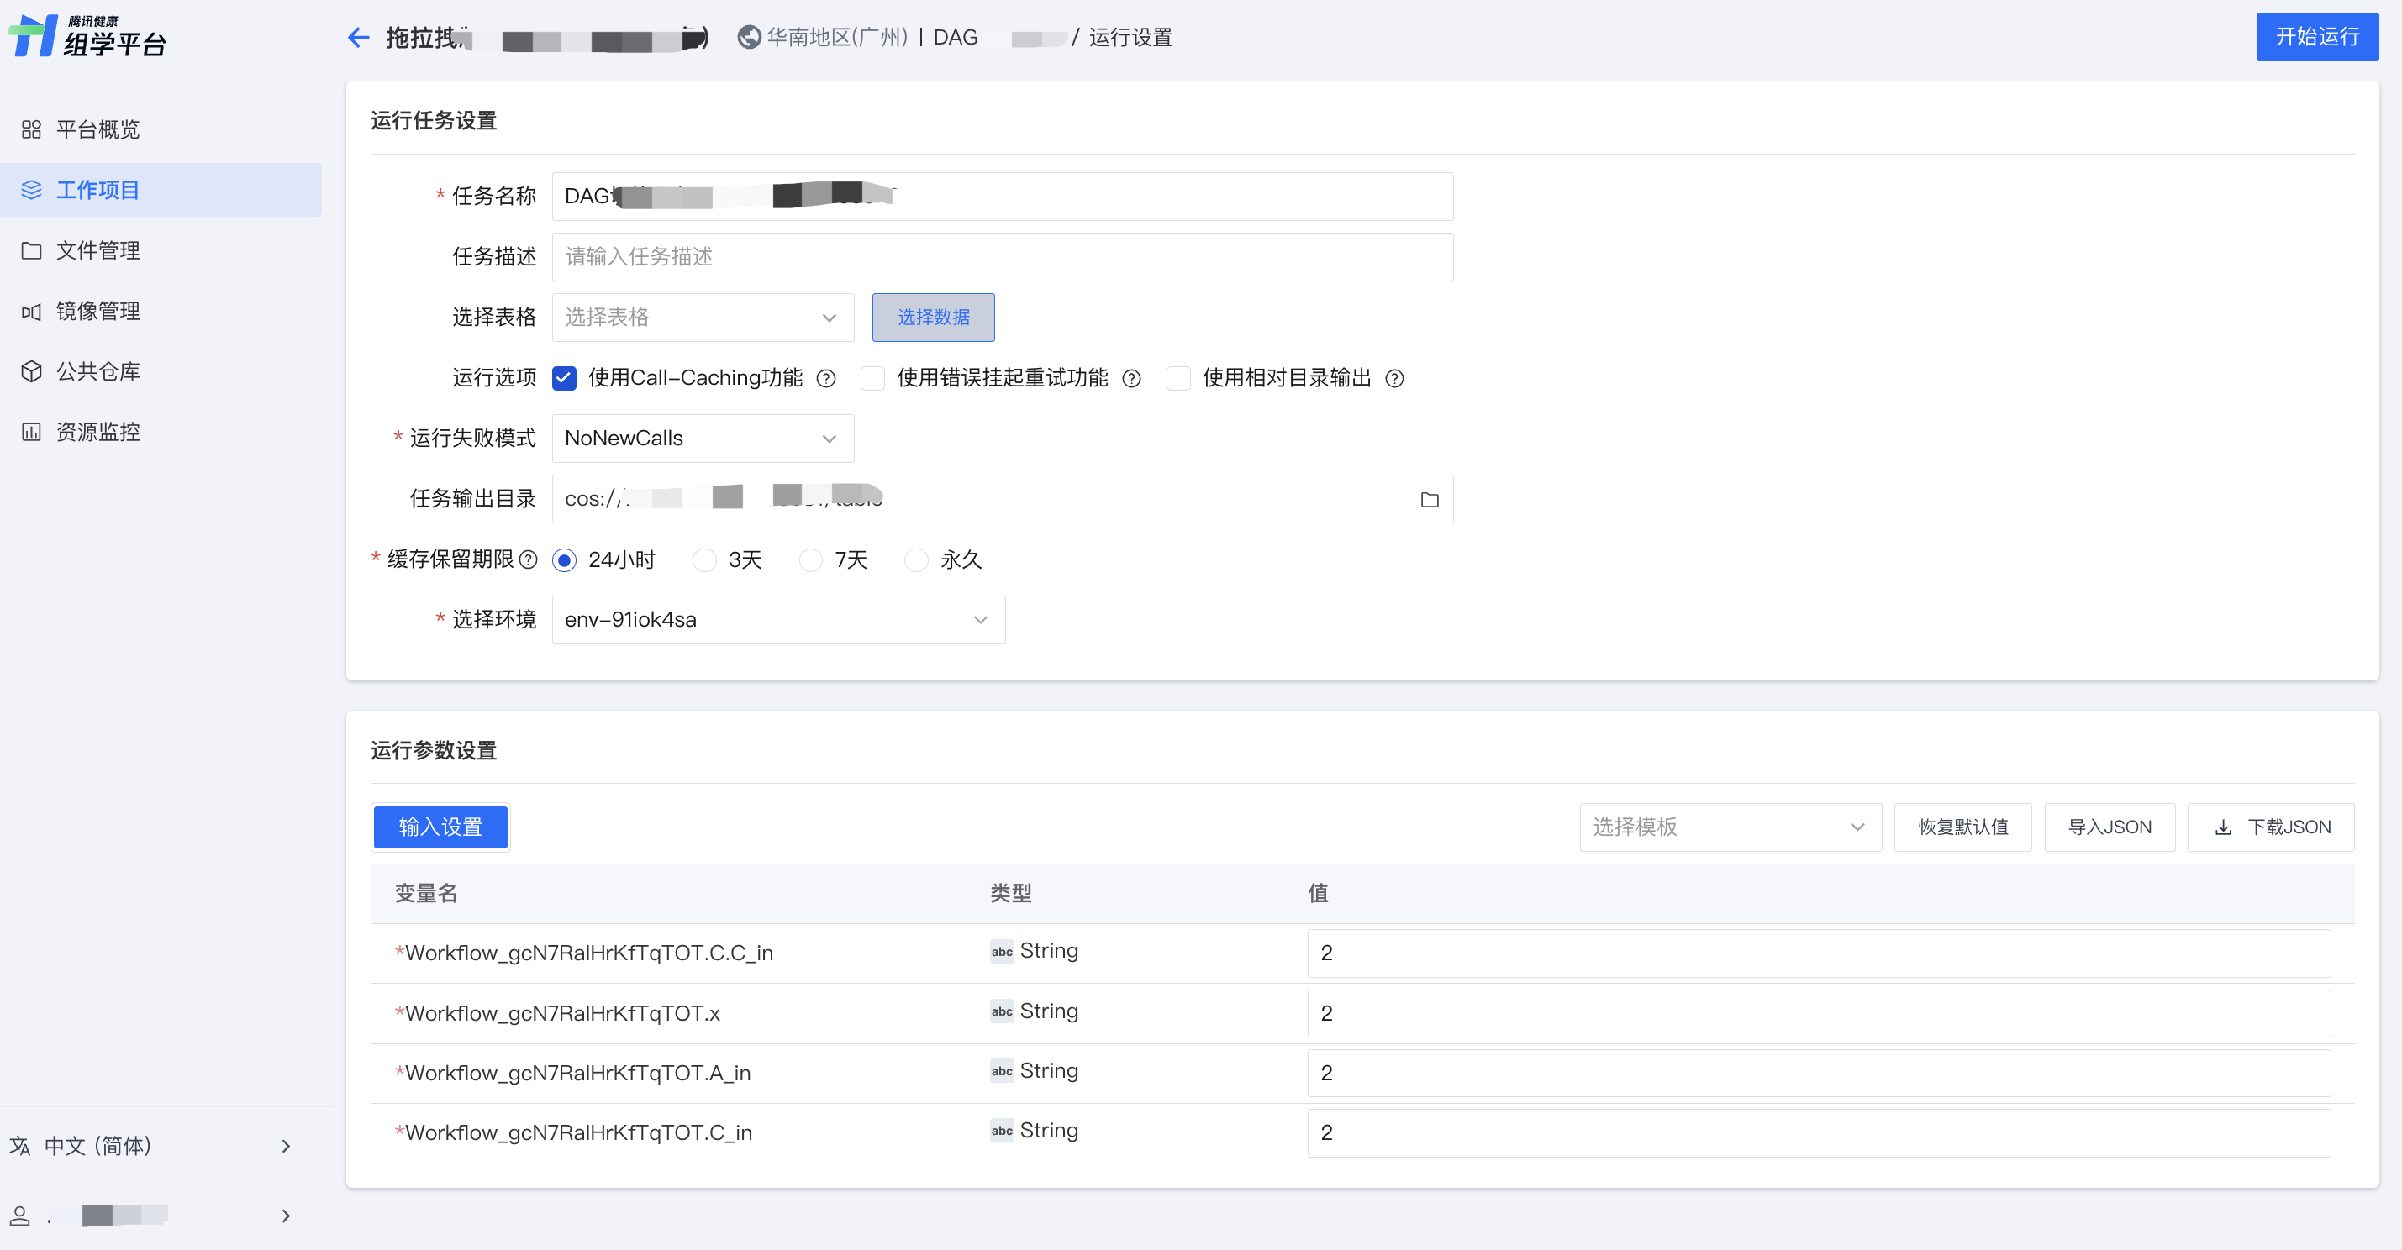Uncheck the 使用Call-Caching功能 checkbox
2402x1250 pixels.
pyautogui.click(x=564, y=379)
